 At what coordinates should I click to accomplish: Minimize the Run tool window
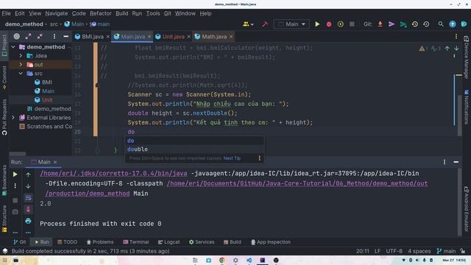456,162
